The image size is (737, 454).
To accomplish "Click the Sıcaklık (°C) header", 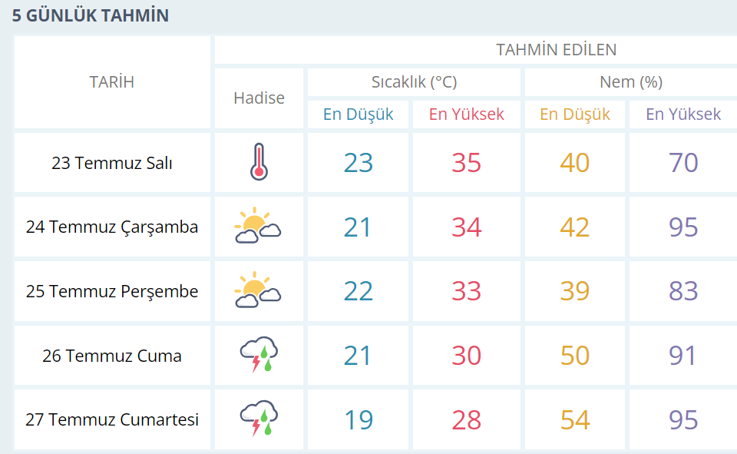I will [414, 82].
